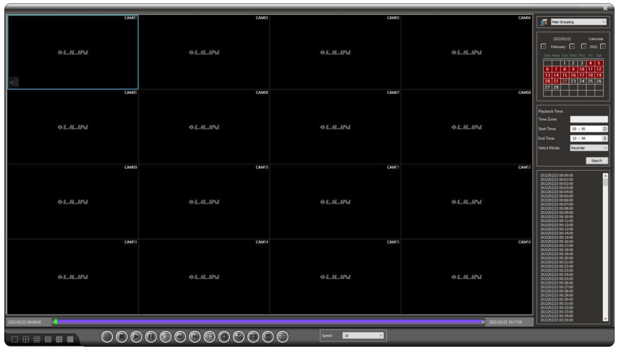Click the recording list scrollbar
The image size is (621, 351).
pos(605,247)
